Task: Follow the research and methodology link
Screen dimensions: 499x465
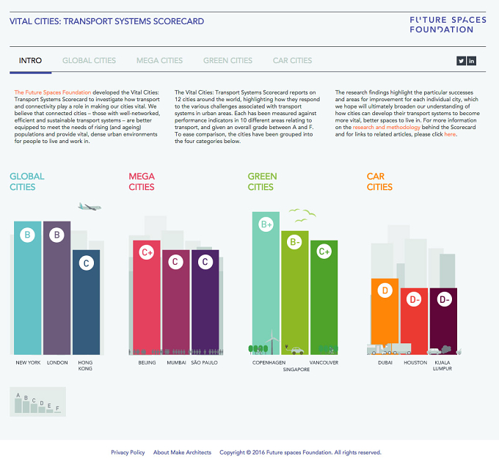Action: (x=386, y=127)
